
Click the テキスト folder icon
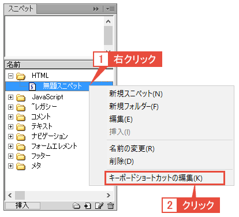click(21, 127)
